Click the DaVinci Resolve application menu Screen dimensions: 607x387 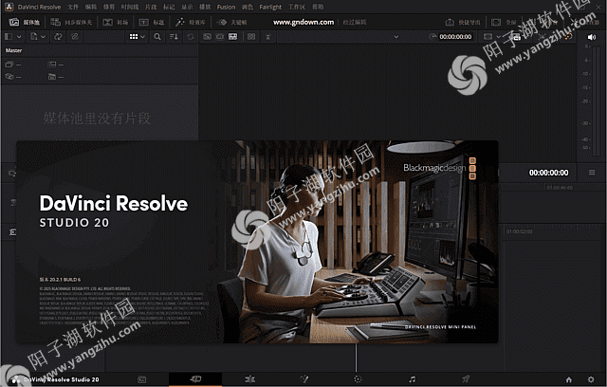39,7
